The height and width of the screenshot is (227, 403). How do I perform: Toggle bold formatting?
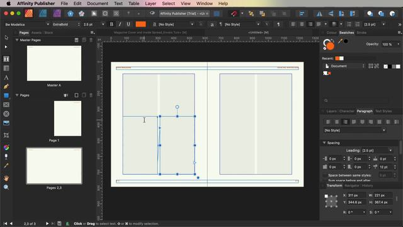coord(111,24)
